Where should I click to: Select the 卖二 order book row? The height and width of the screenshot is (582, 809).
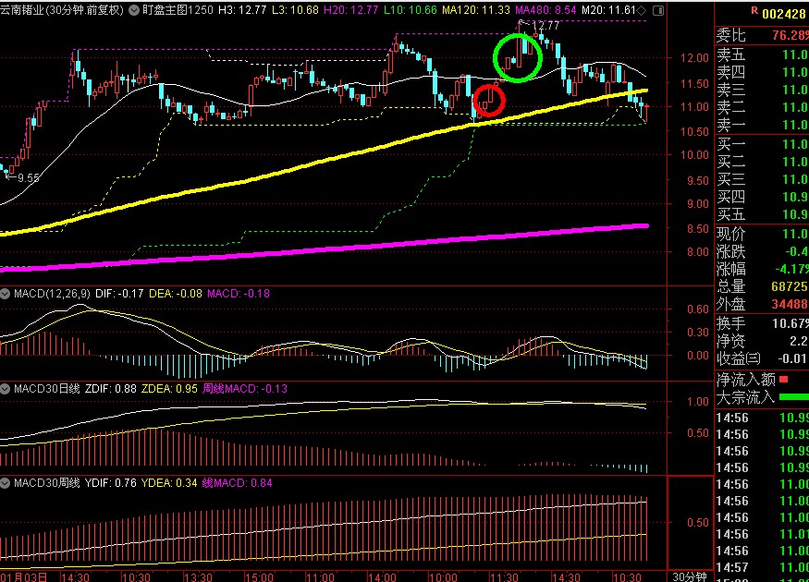click(x=762, y=107)
